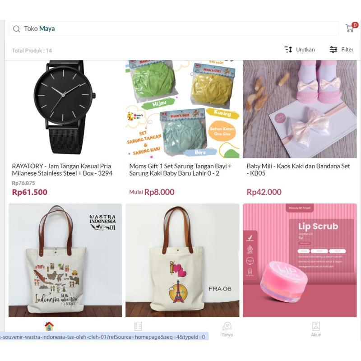The height and width of the screenshot is (361, 361).
Task: Open the Filter sliders icon
Action: [333, 50]
